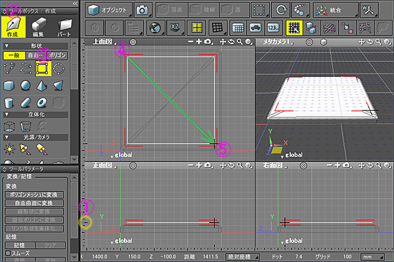Open the 上面図 view selector dropdown

coord(104,42)
